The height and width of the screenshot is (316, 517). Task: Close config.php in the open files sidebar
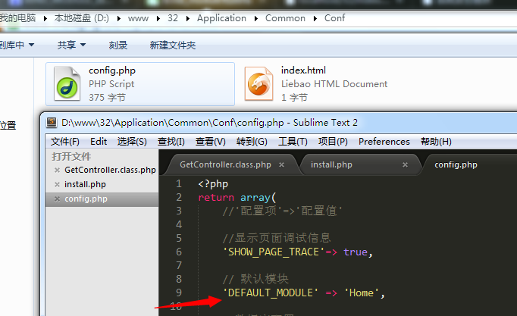57,199
